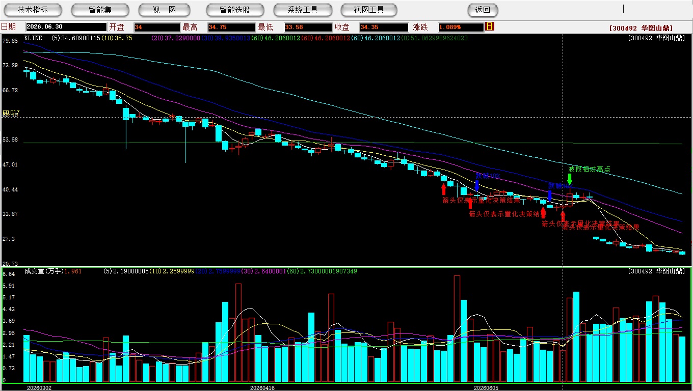
Task: Click the 20260416 date on time axis
Action: pyautogui.click(x=262, y=388)
